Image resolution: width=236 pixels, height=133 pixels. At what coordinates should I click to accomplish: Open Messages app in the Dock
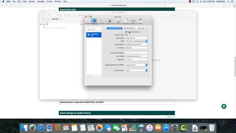108,128
